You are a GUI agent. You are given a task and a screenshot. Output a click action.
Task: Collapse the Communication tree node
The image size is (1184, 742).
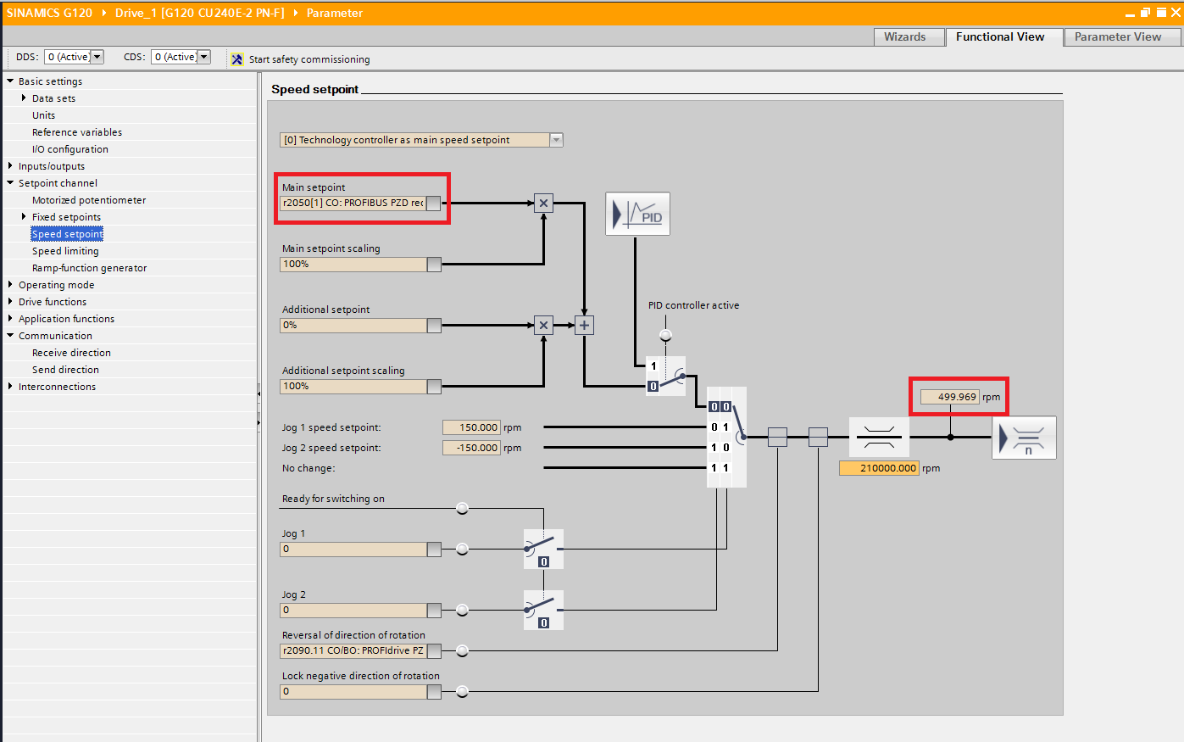10,335
